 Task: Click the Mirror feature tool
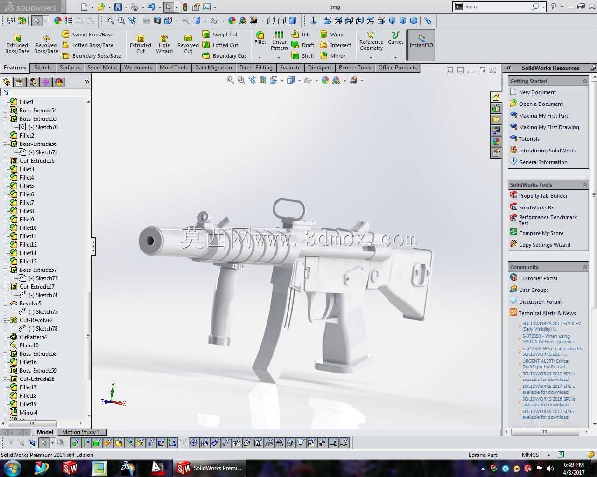(333, 56)
